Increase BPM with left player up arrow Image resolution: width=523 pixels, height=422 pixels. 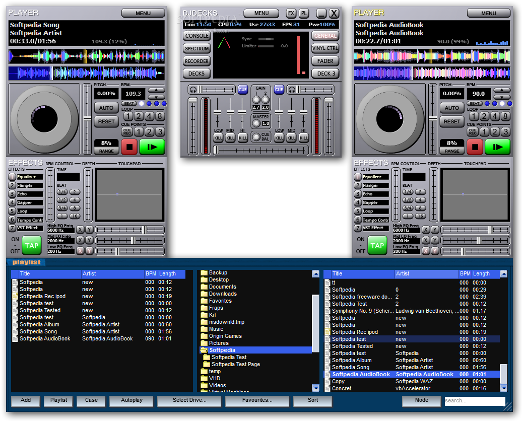tap(156, 90)
